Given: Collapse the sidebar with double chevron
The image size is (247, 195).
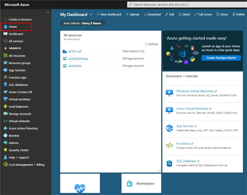Looking at the screenshot, I should coord(48,12).
